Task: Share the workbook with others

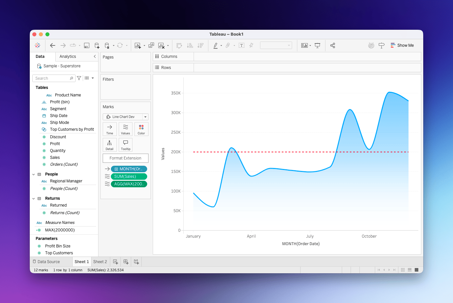Action: 333,45
